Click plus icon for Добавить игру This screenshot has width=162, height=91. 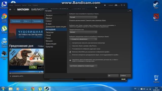(11, 76)
